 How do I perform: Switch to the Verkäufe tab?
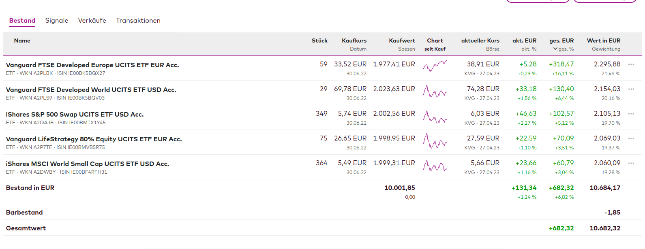[92, 21]
